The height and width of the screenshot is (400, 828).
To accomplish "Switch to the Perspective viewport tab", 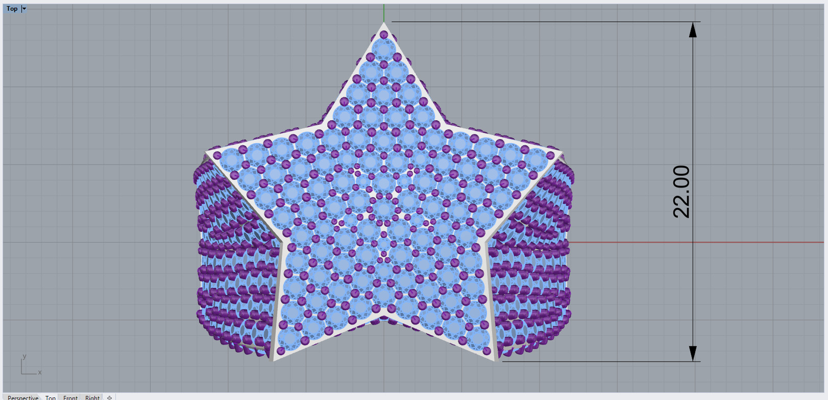I will 22,397.
